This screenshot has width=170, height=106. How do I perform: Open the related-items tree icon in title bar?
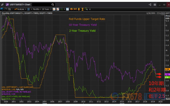click(150, 5)
